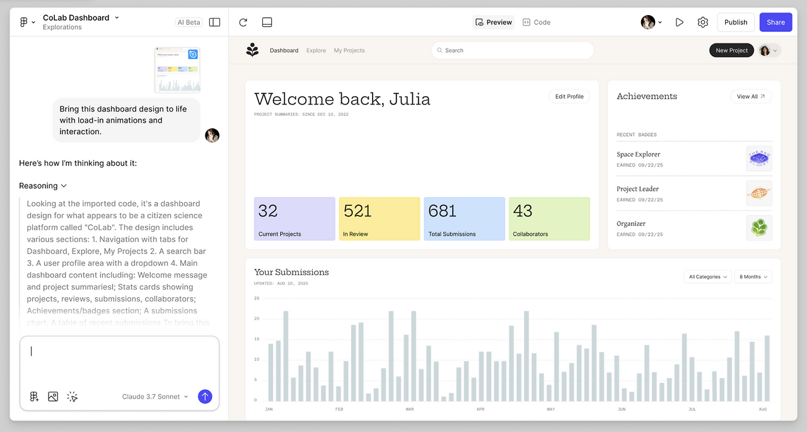Click the Space Explorer badge image
Image resolution: width=807 pixels, height=432 pixels.
coord(759,159)
